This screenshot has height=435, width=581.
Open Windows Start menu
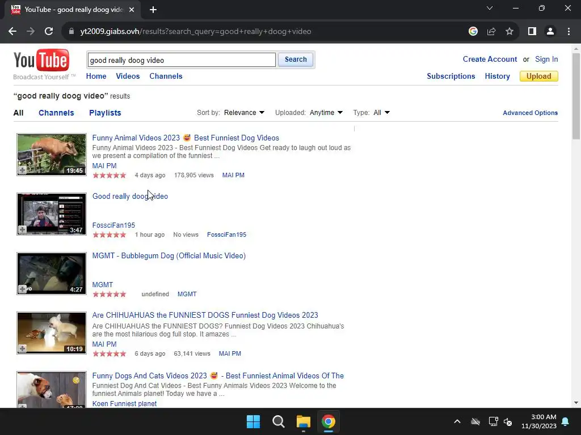(x=254, y=421)
